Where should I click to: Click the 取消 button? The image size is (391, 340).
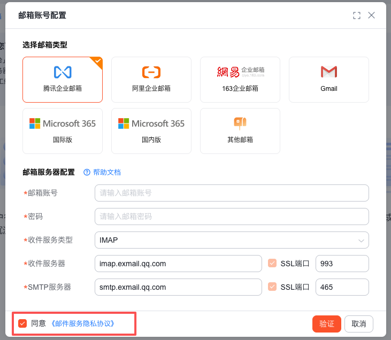[359, 324]
